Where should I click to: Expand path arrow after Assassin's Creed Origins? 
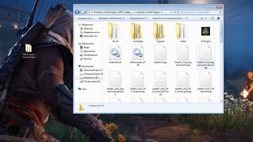pyautogui.click(x=162, y=12)
